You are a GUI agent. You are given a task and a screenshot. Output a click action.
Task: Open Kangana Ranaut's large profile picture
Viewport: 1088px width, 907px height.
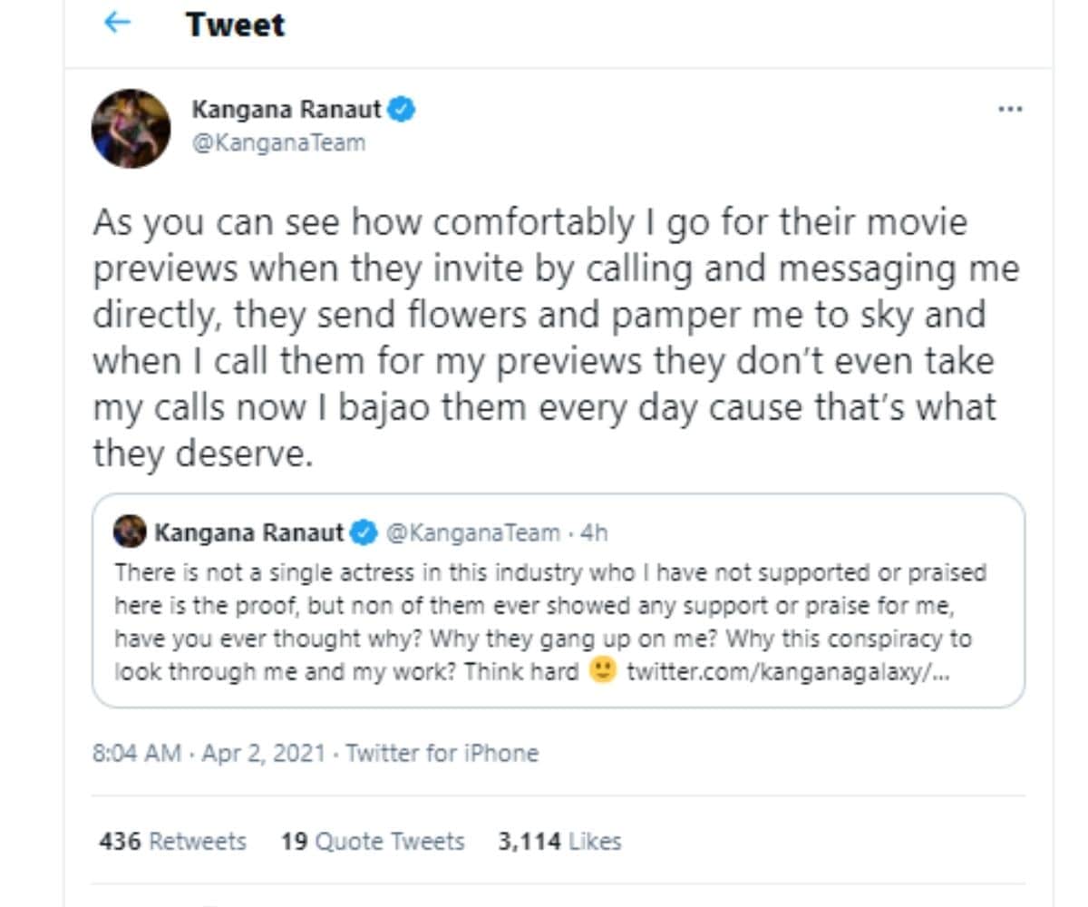coord(131,128)
